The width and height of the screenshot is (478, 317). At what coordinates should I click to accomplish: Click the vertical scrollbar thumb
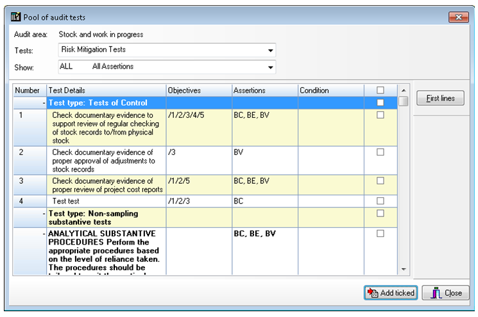pyautogui.click(x=404, y=101)
